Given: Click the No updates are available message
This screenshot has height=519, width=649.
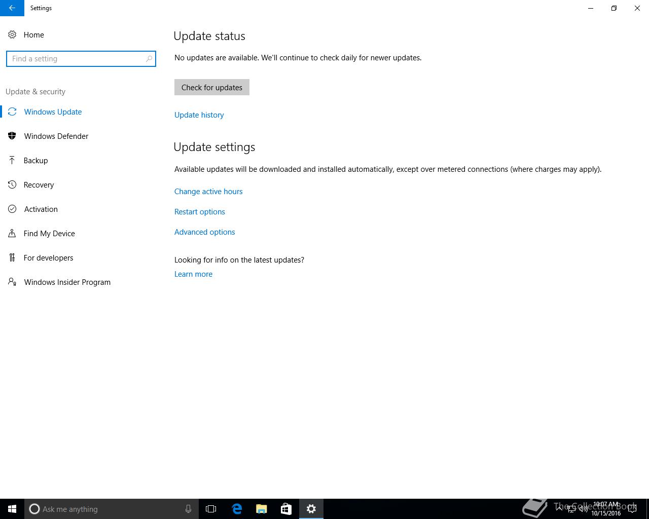Looking at the screenshot, I should [x=298, y=58].
